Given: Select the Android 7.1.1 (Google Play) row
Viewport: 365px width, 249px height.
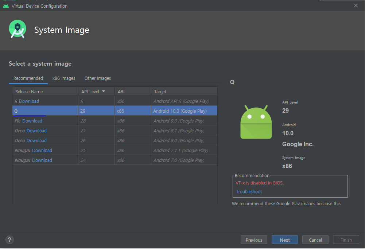Looking at the screenshot, I should (115, 150).
